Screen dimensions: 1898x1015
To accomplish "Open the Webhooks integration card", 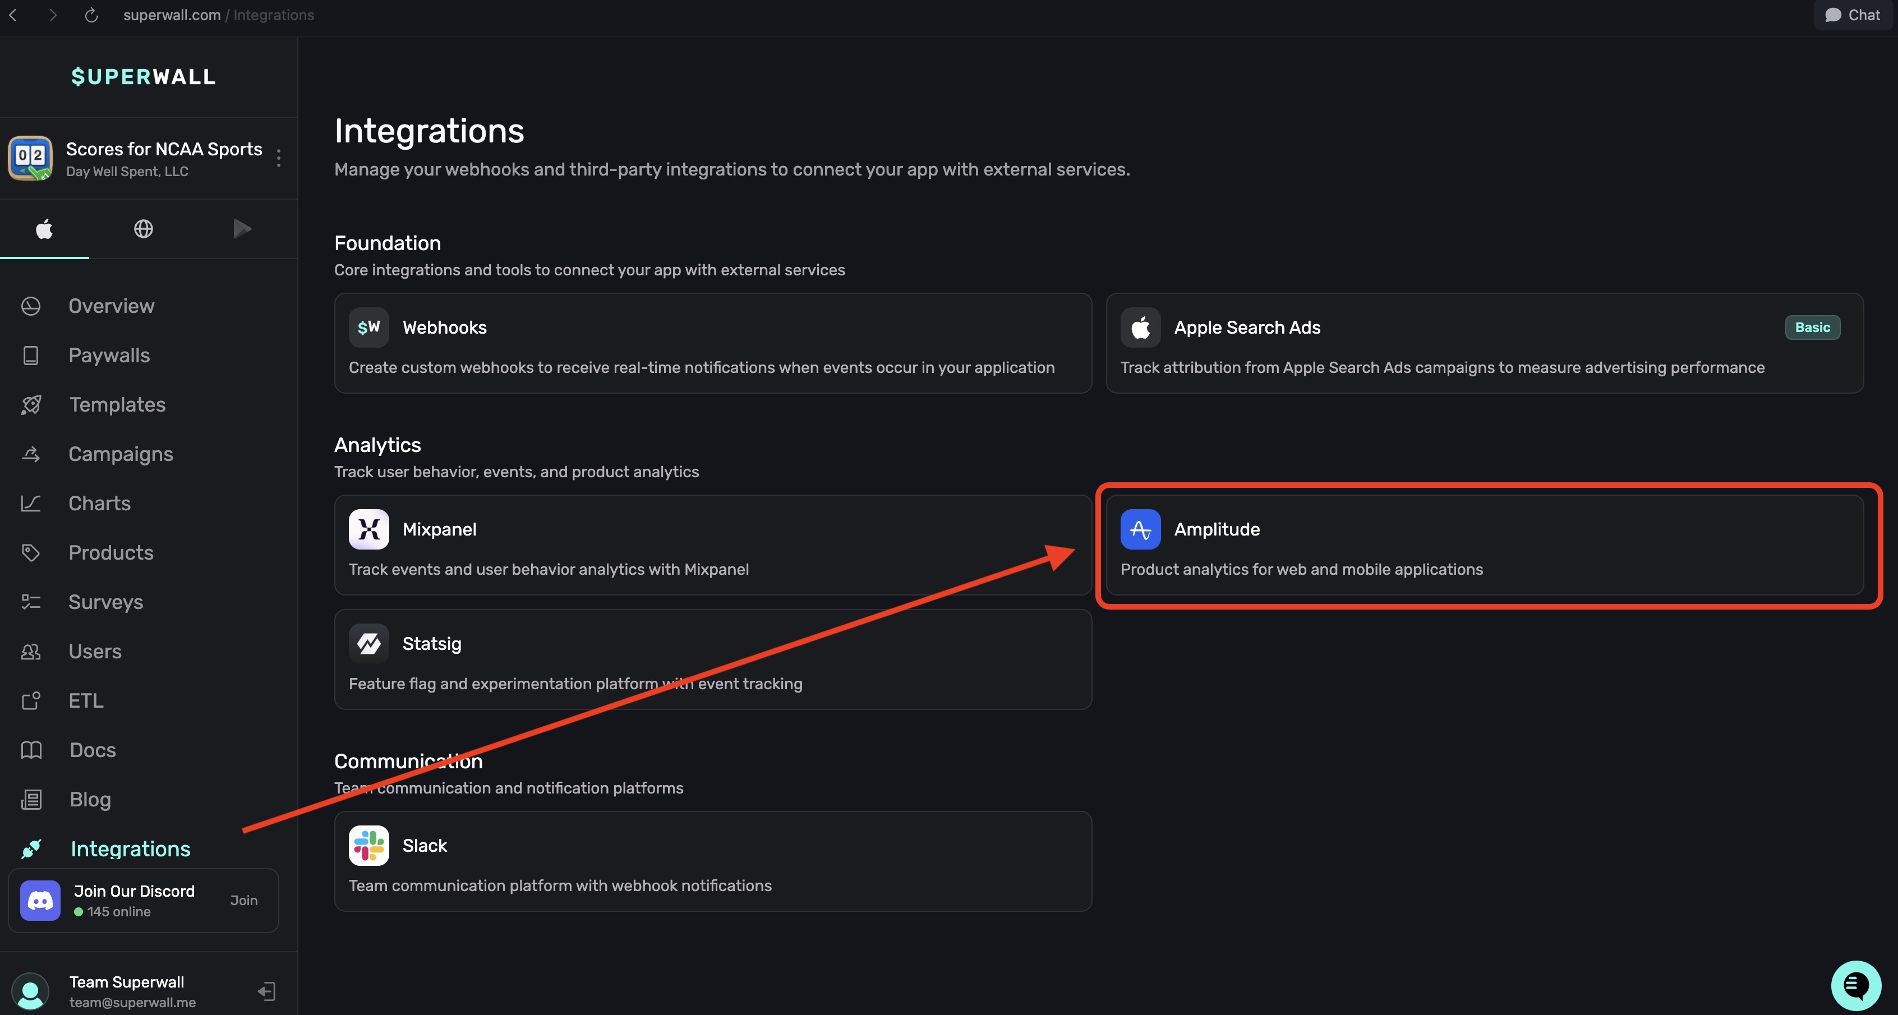I will pos(712,343).
